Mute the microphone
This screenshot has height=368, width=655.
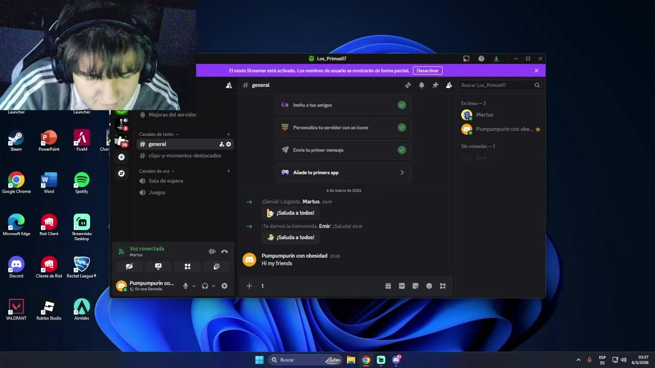[x=186, y=286]
